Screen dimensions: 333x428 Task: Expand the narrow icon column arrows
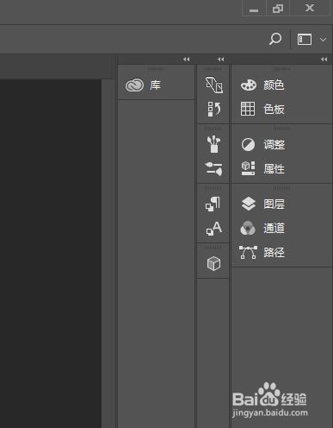tap(220, 60)
